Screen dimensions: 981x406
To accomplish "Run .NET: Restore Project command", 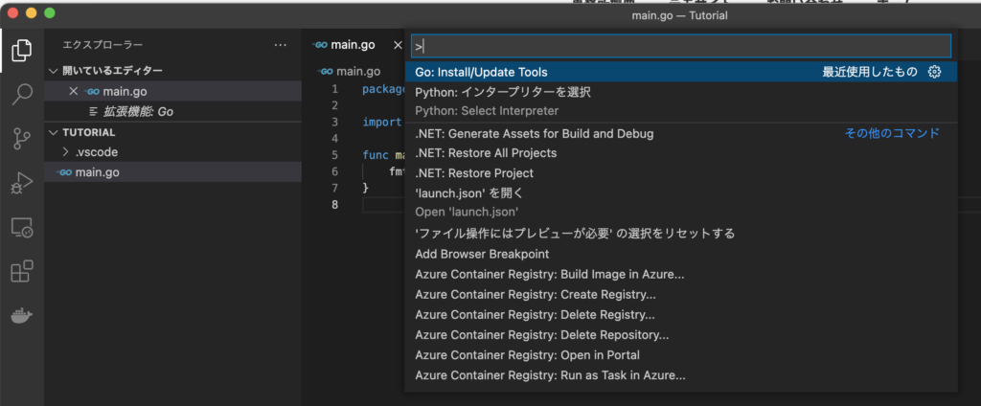I will (x=681, y=173).
